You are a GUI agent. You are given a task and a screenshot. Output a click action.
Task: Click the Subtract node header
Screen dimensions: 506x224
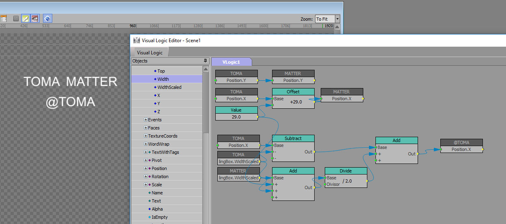[293, 138]
